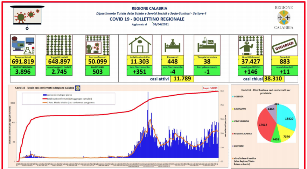Image resolution: width=307 pixels, height=169 pixels.
Task: Select the Casi confermati icon
Action: 95,45
